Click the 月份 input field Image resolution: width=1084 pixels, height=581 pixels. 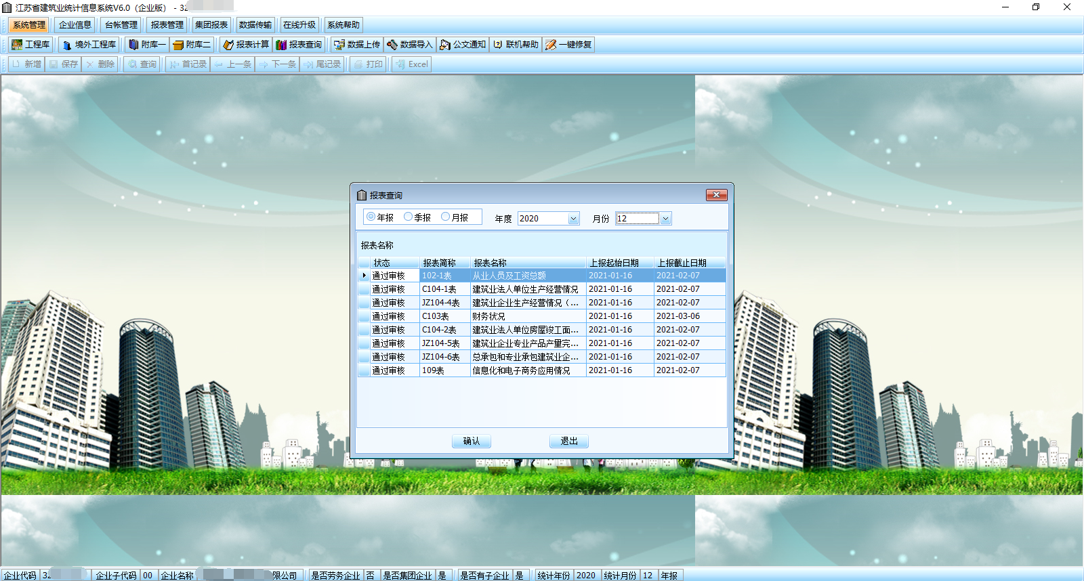click(638, 219)
